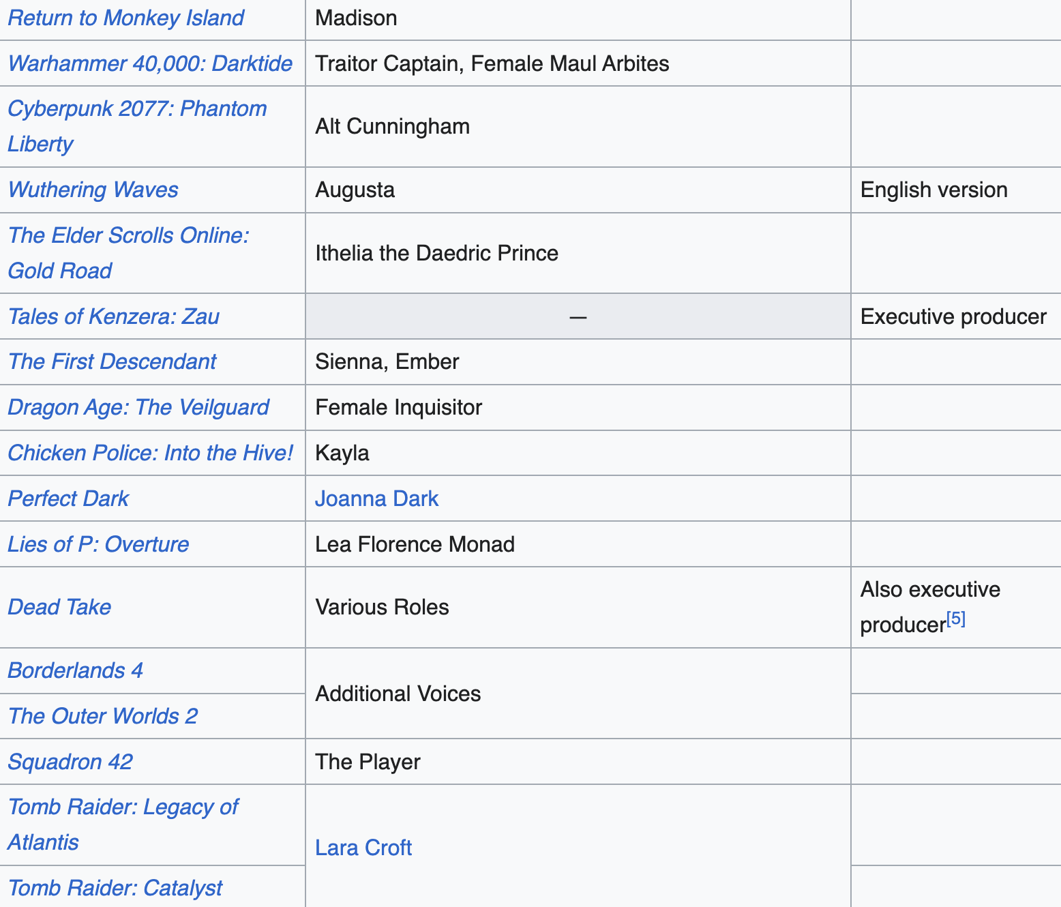Select the Lea Florence Monad text

coord(415,544)
